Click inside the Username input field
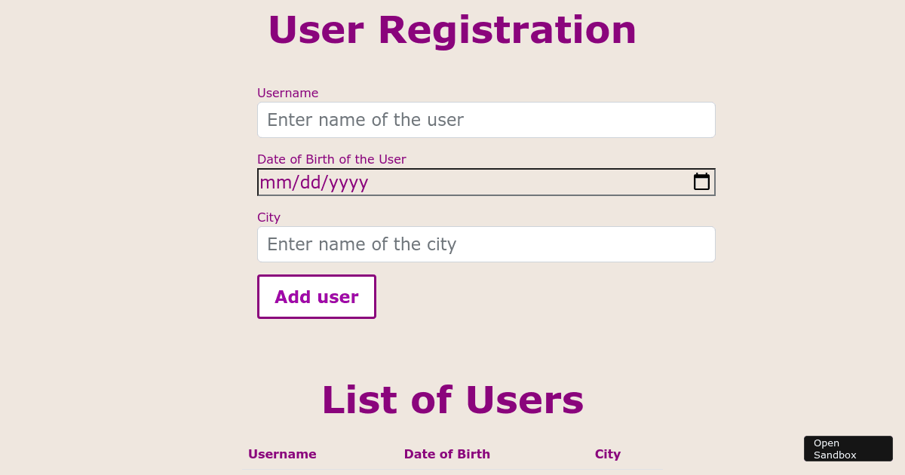The width and height of the screenshot is (905, 475). coord(486,119)
